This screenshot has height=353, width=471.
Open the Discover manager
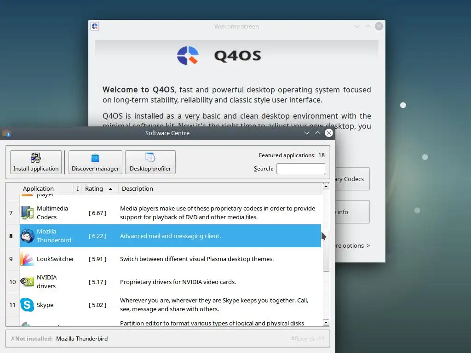click(x=95, y=162)
